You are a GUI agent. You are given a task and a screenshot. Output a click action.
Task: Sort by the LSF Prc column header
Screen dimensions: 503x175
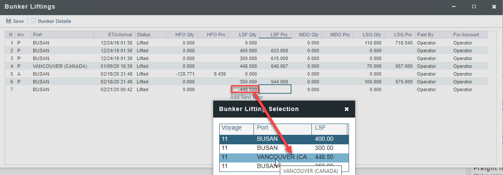click(275, 35)
